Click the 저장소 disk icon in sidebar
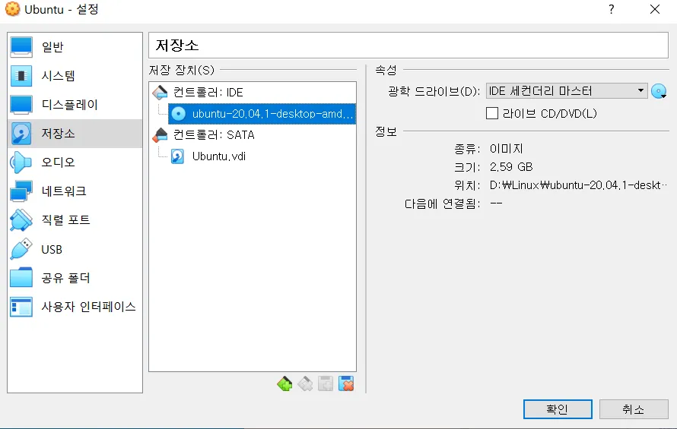Image resolution: width=677 pixels, height=429 pixels. point(21,134)
